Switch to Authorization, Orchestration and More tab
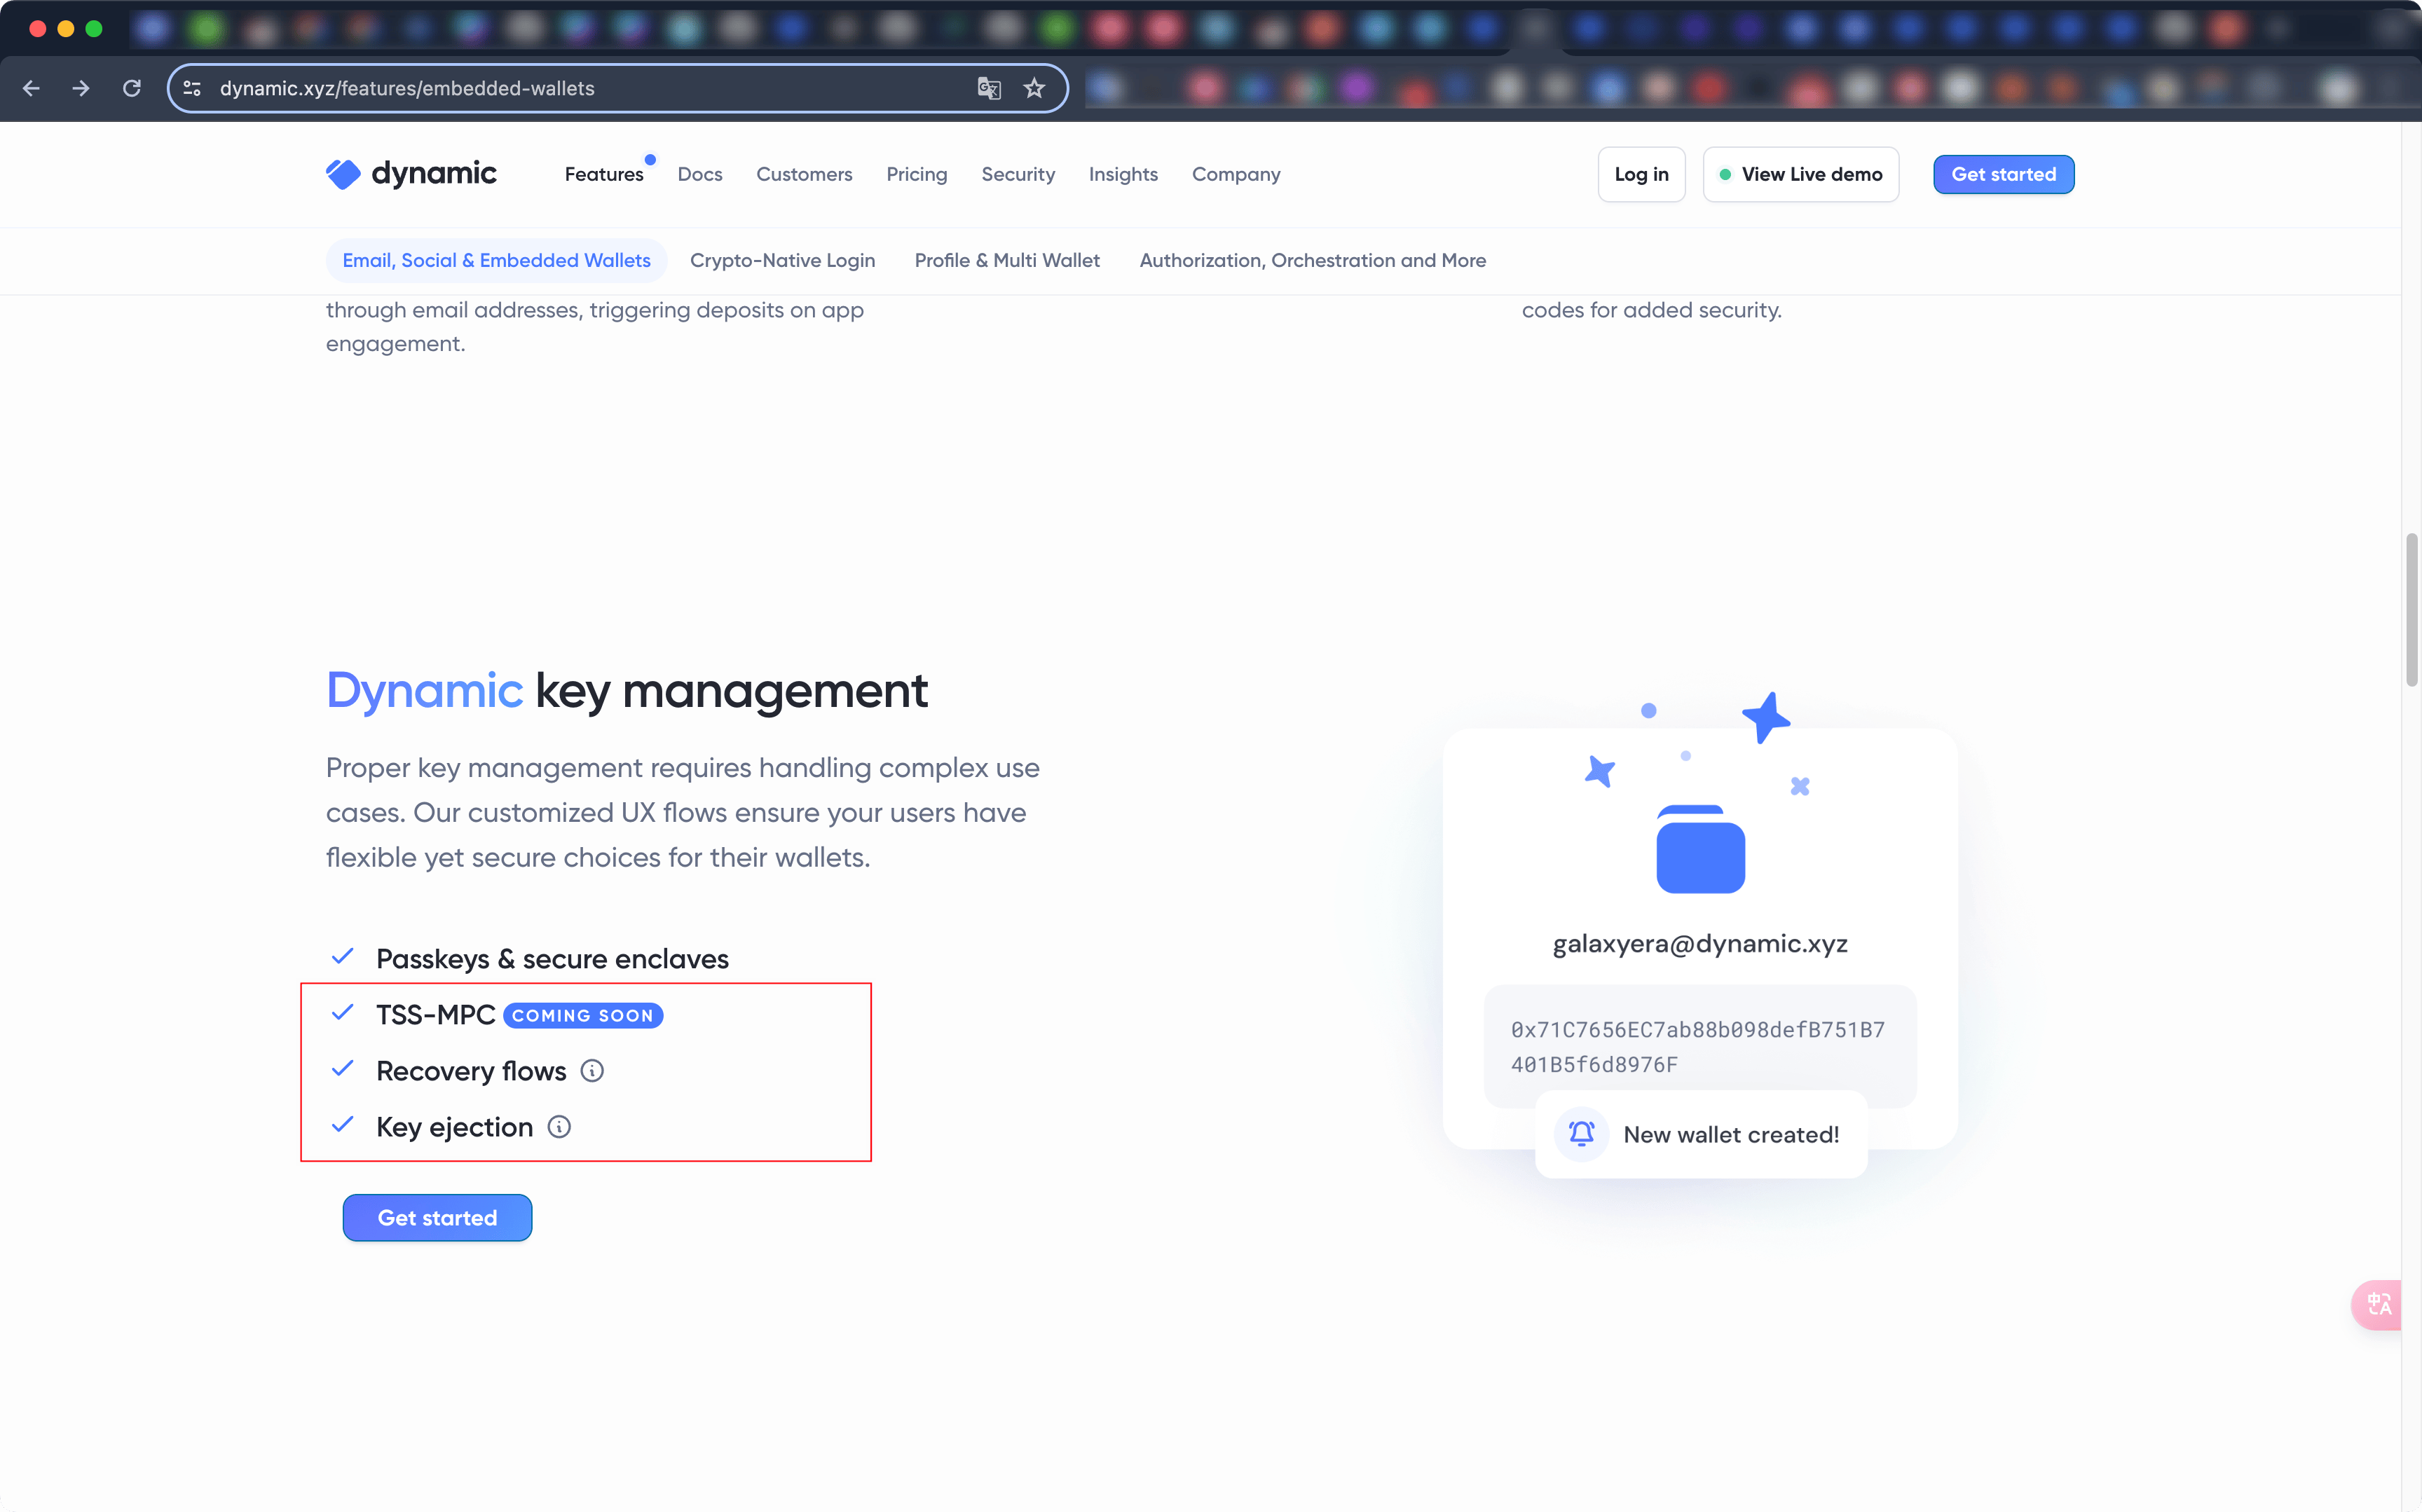This screenshot has height=1512, width=2422. [x=1313, y=260]
